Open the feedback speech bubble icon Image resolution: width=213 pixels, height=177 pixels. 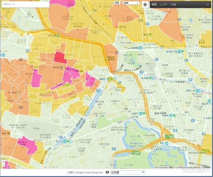[x=107, y=172]
